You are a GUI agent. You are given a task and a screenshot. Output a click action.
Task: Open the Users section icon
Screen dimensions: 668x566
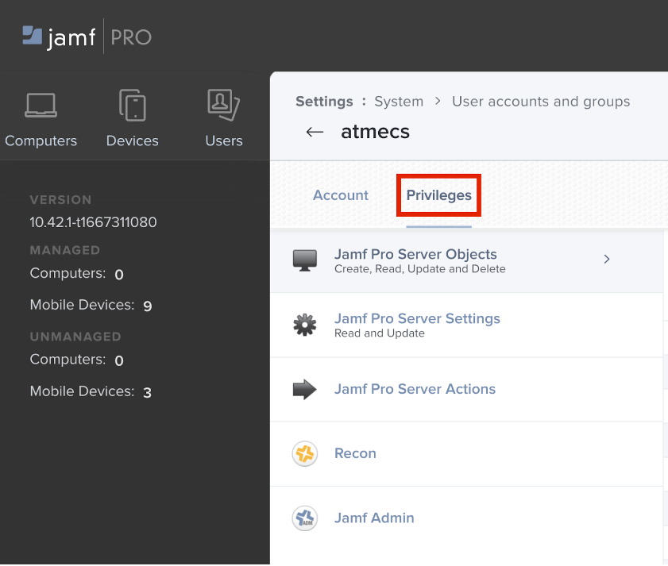(223, 104)
